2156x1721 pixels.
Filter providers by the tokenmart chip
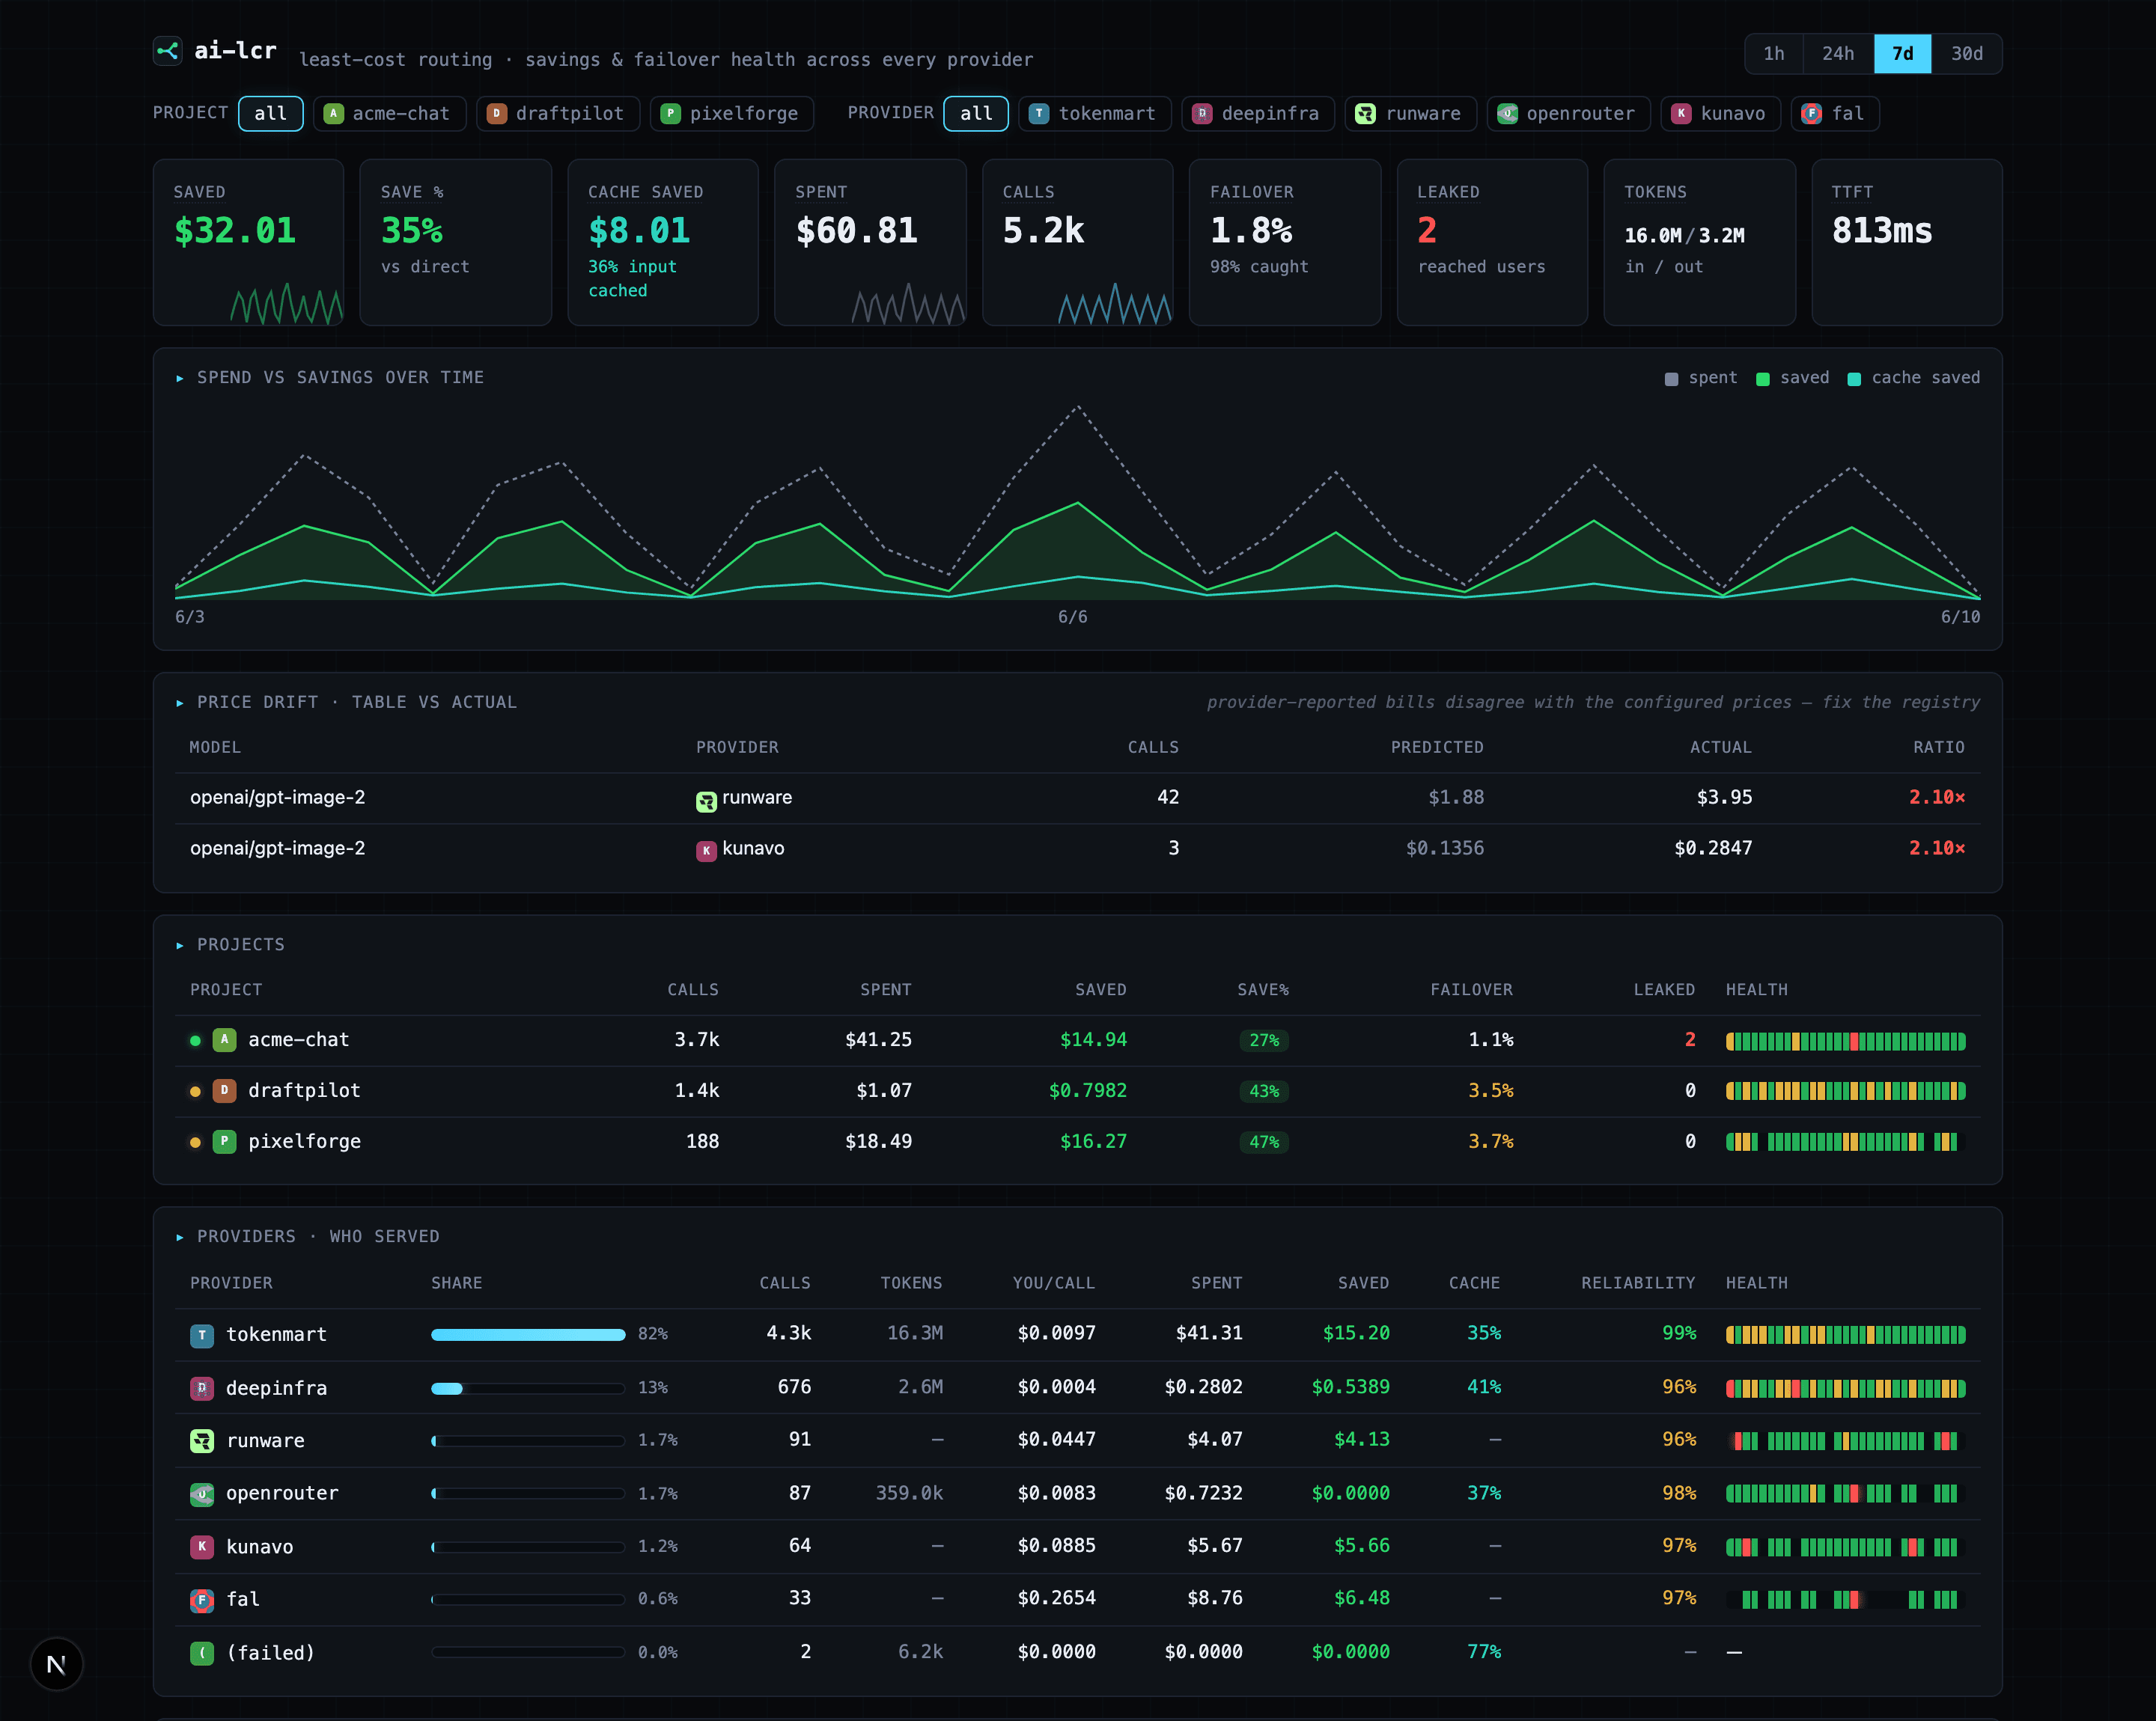click(1095, 114)
